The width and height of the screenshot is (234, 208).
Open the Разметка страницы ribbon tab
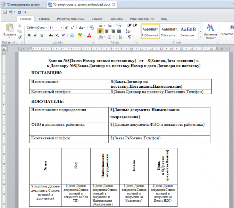click(70, 19)
